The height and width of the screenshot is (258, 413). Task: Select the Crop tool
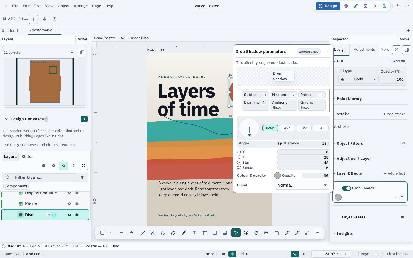pyautogui.click(x=277, y=233)
